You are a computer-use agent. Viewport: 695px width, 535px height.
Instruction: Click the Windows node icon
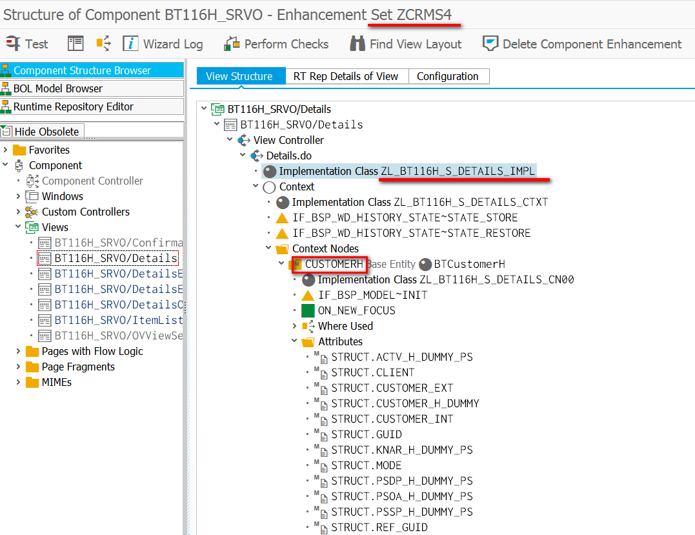32,196
